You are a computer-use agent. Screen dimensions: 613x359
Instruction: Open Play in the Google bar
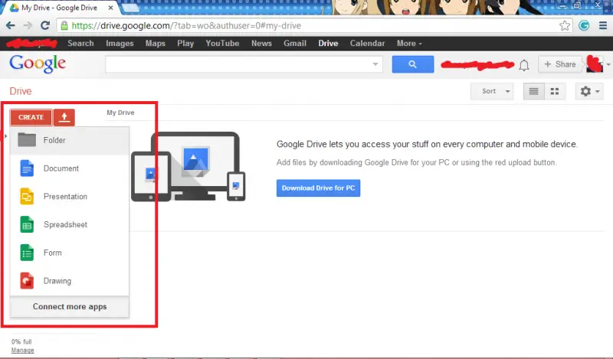pos(185,44)
